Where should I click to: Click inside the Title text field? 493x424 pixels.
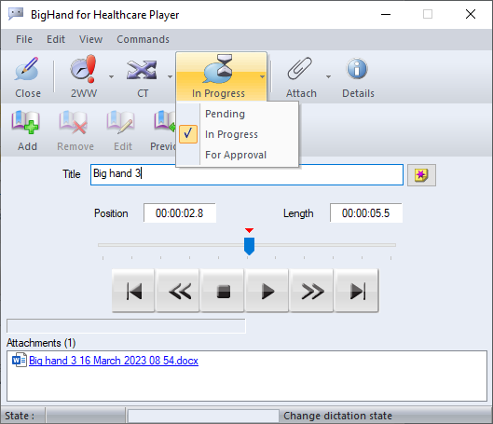click(247, 175)
